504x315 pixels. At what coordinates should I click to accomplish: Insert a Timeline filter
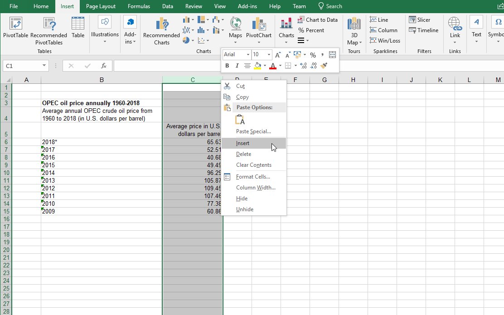point(424,30)
